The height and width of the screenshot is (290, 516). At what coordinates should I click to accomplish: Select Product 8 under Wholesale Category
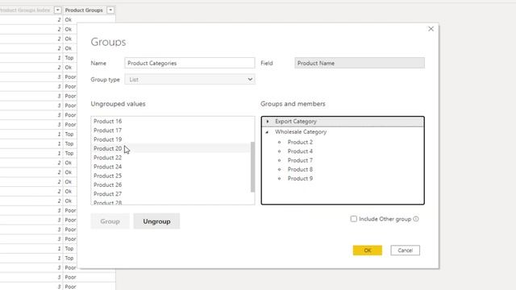point(300,169)
